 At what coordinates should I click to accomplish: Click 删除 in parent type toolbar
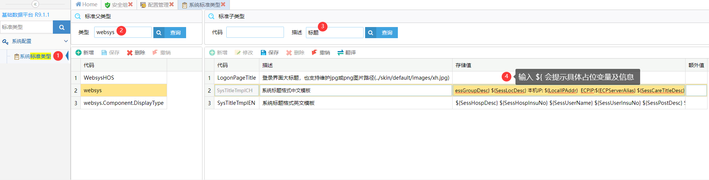(x=136, y=53)
